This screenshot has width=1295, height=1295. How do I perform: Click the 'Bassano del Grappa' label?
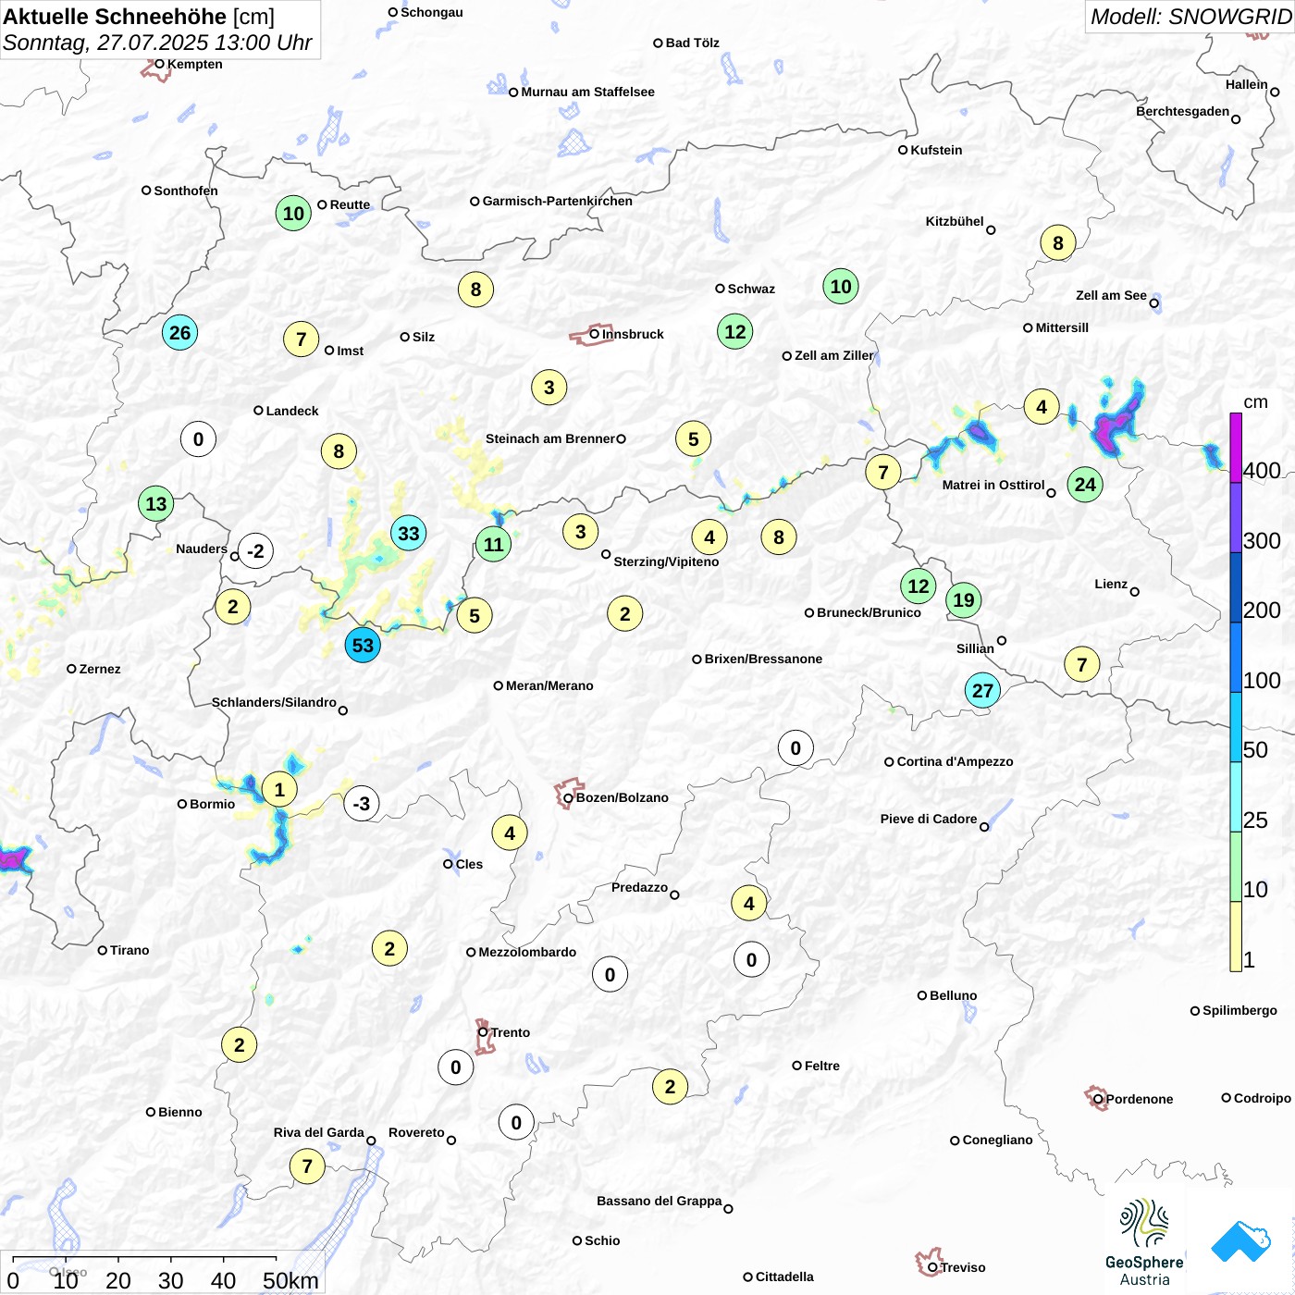(659, 1201)
